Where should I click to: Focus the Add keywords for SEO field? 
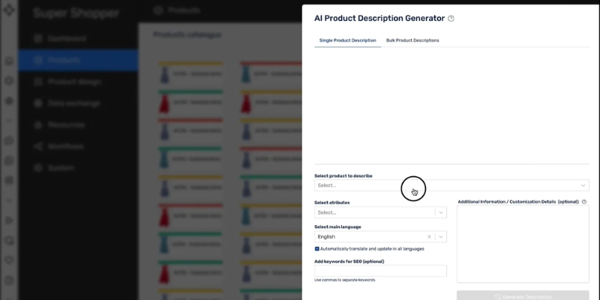click(380, 271)
